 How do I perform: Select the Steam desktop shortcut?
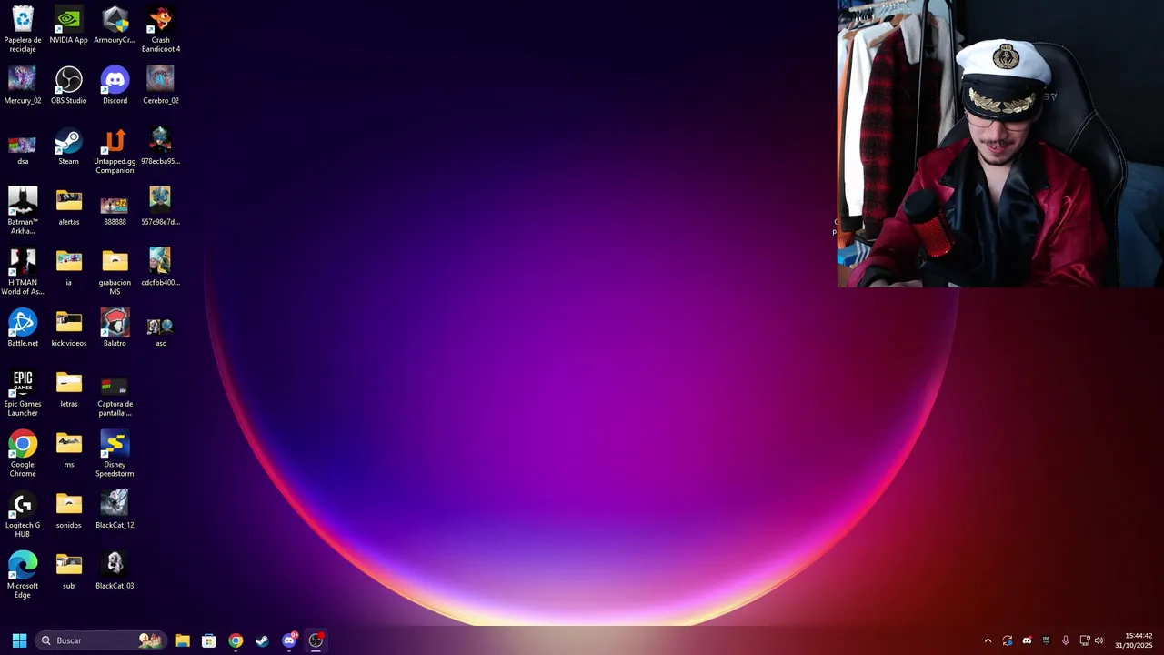point(69,146)
